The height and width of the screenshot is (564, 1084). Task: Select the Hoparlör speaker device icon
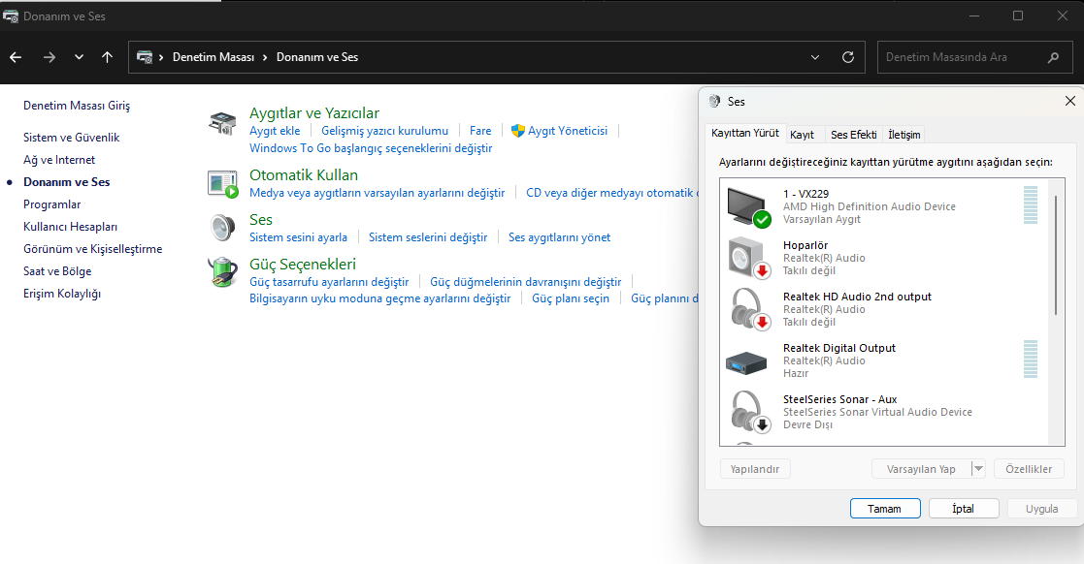tap(747, 259)
